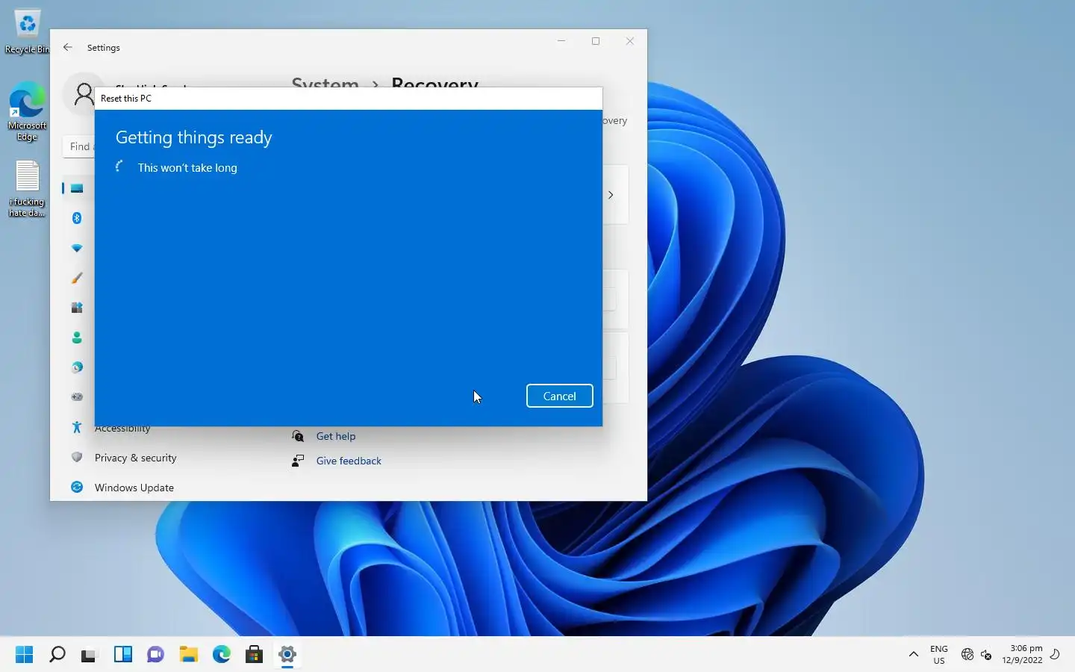
Task: Open Widgets from taskbar
Action: coord(122,655)
